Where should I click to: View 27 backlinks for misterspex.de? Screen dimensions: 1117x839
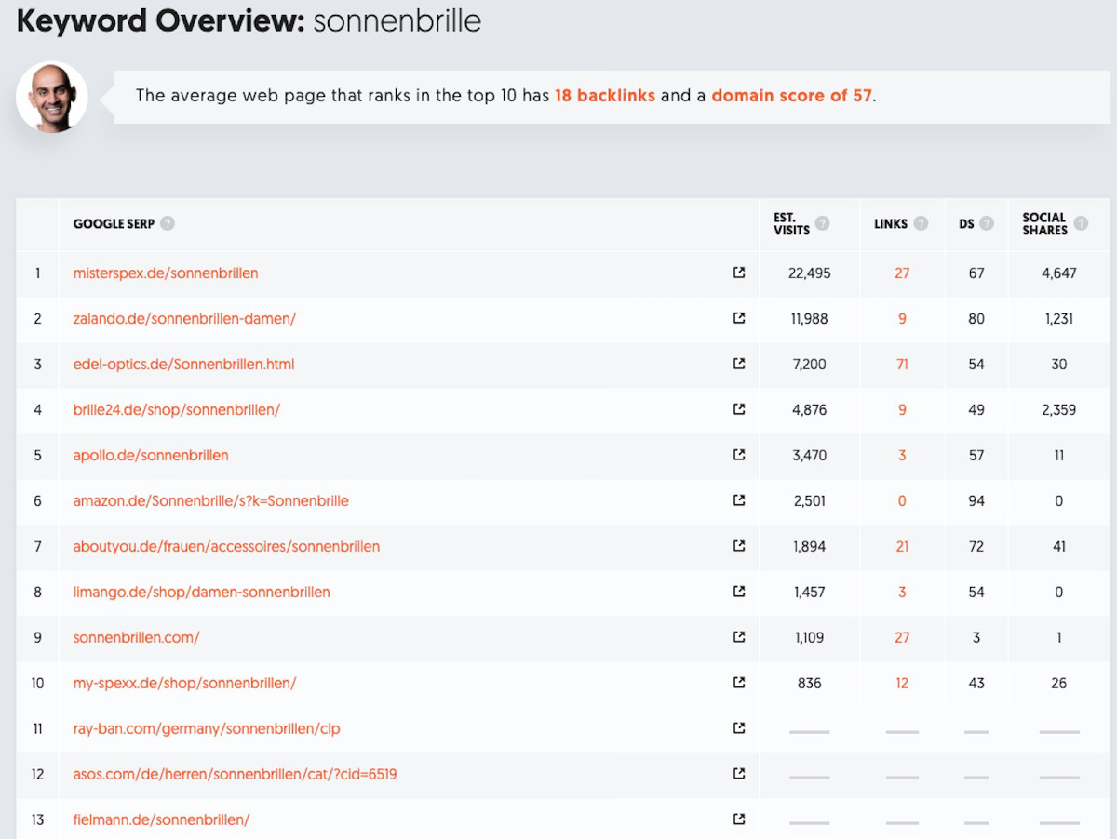click(902, 273)
